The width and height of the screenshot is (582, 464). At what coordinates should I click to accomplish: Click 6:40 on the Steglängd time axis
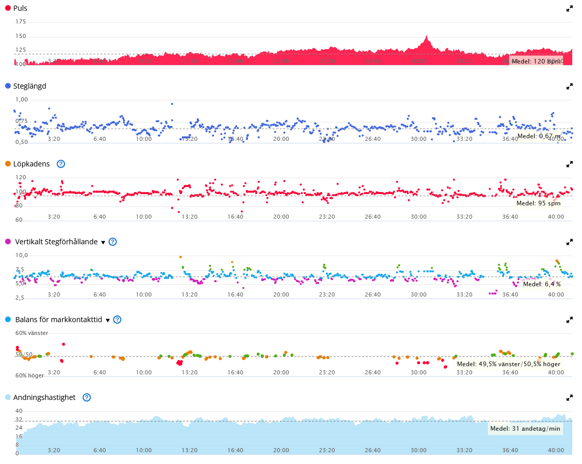click(99, 139)
